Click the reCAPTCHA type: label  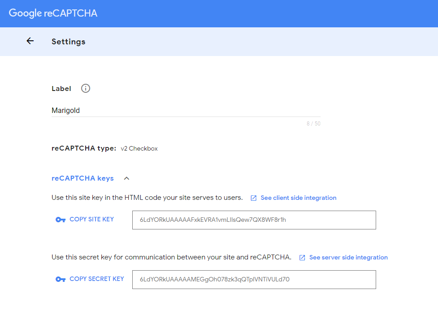(84, 148)
